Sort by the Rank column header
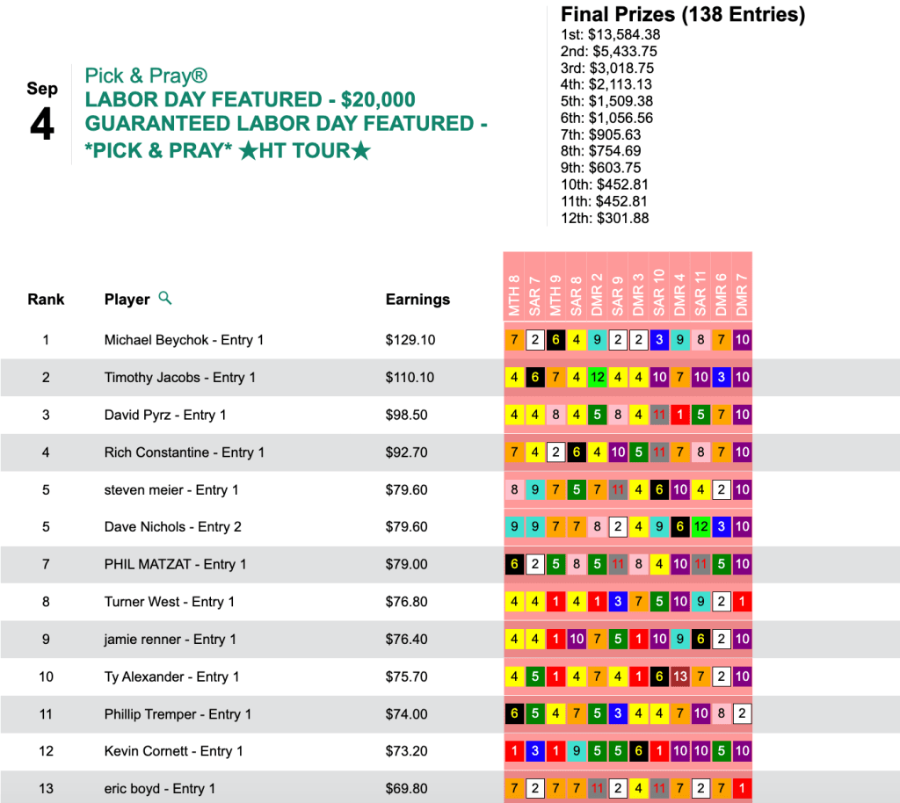This screenshot has width=900, height=803. click(x=46, y=300)
